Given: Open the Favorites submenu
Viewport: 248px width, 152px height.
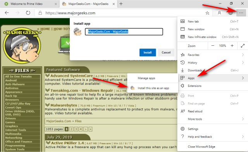Looking at the screenshot, I should click(212, 55).
